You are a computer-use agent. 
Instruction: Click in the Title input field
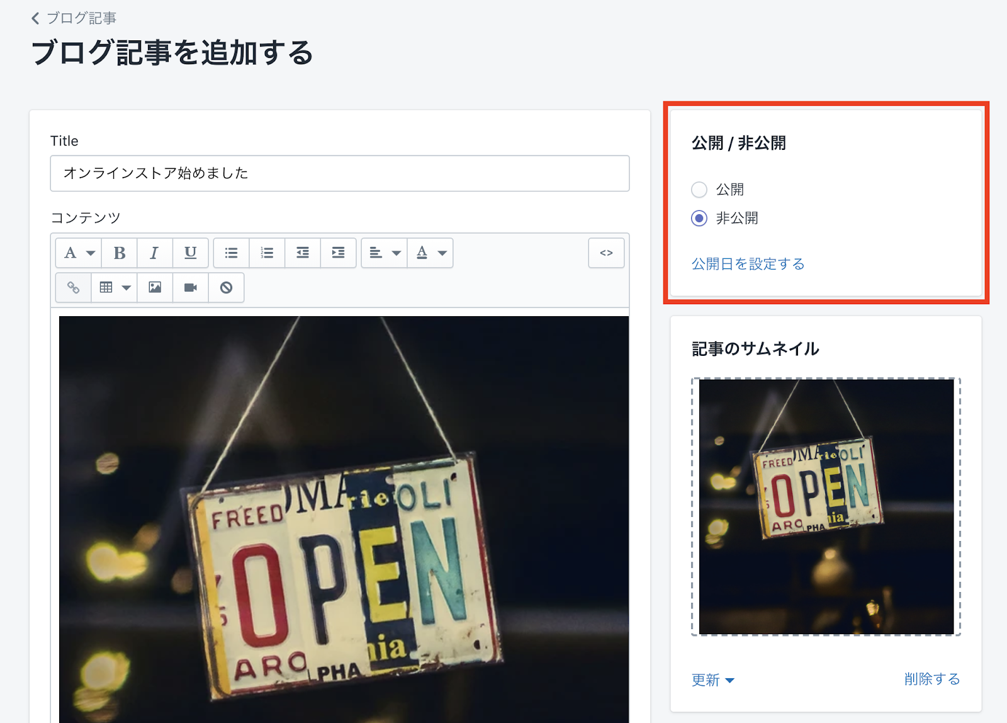[x=339, y=173]
